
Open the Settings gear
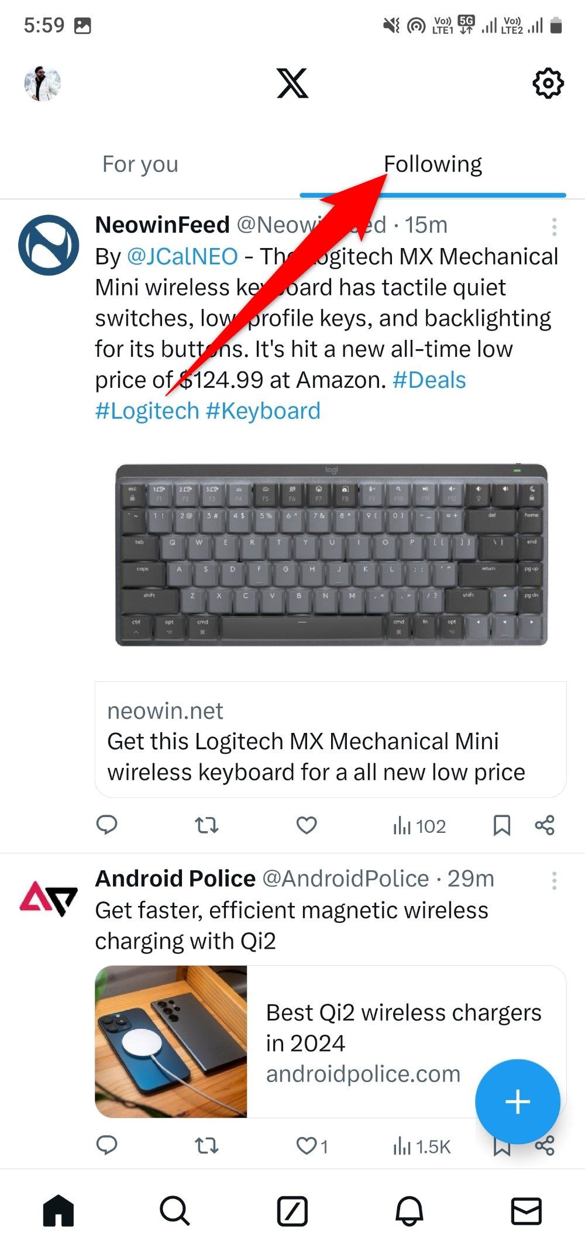(548, 83)
